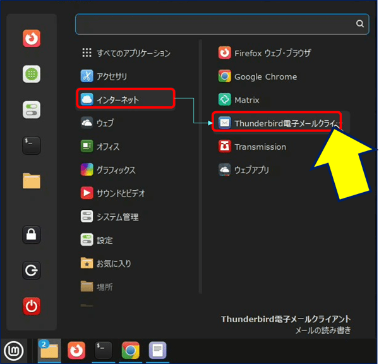Image resolution: width=379 pixels, height=364 pixels.
Task: Open 場所 category
Action: 126,287
